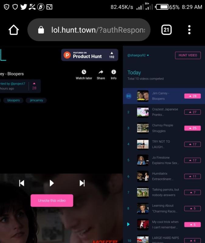Open the My cool trick video thumbnail

(x=143, y=225)
